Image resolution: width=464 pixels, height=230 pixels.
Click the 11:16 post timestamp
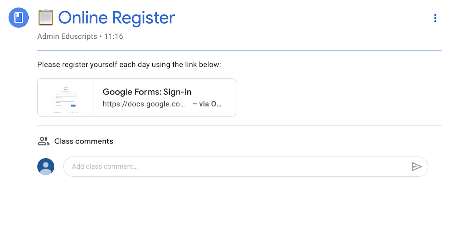click(113, 36)
